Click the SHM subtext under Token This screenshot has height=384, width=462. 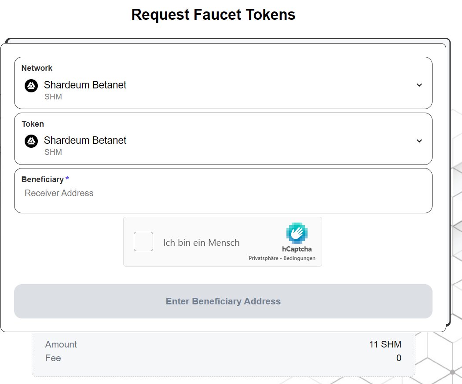(53, 152)
